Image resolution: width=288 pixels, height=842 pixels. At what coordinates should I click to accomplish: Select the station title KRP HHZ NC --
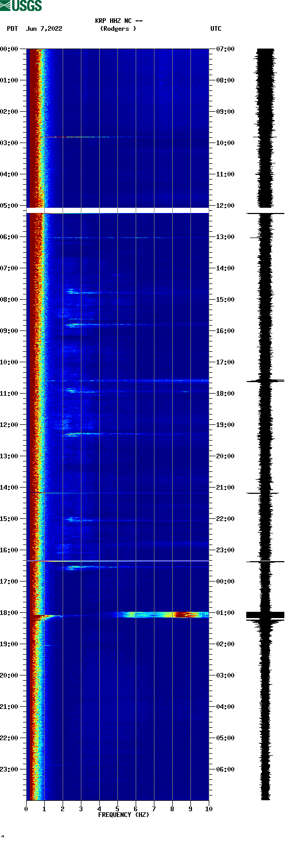pyautogui.click(x=118, y=21)
